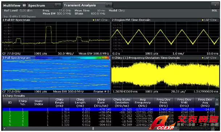Click the horizontal scrollbar left arrow
221x132 pixels.
4,128
